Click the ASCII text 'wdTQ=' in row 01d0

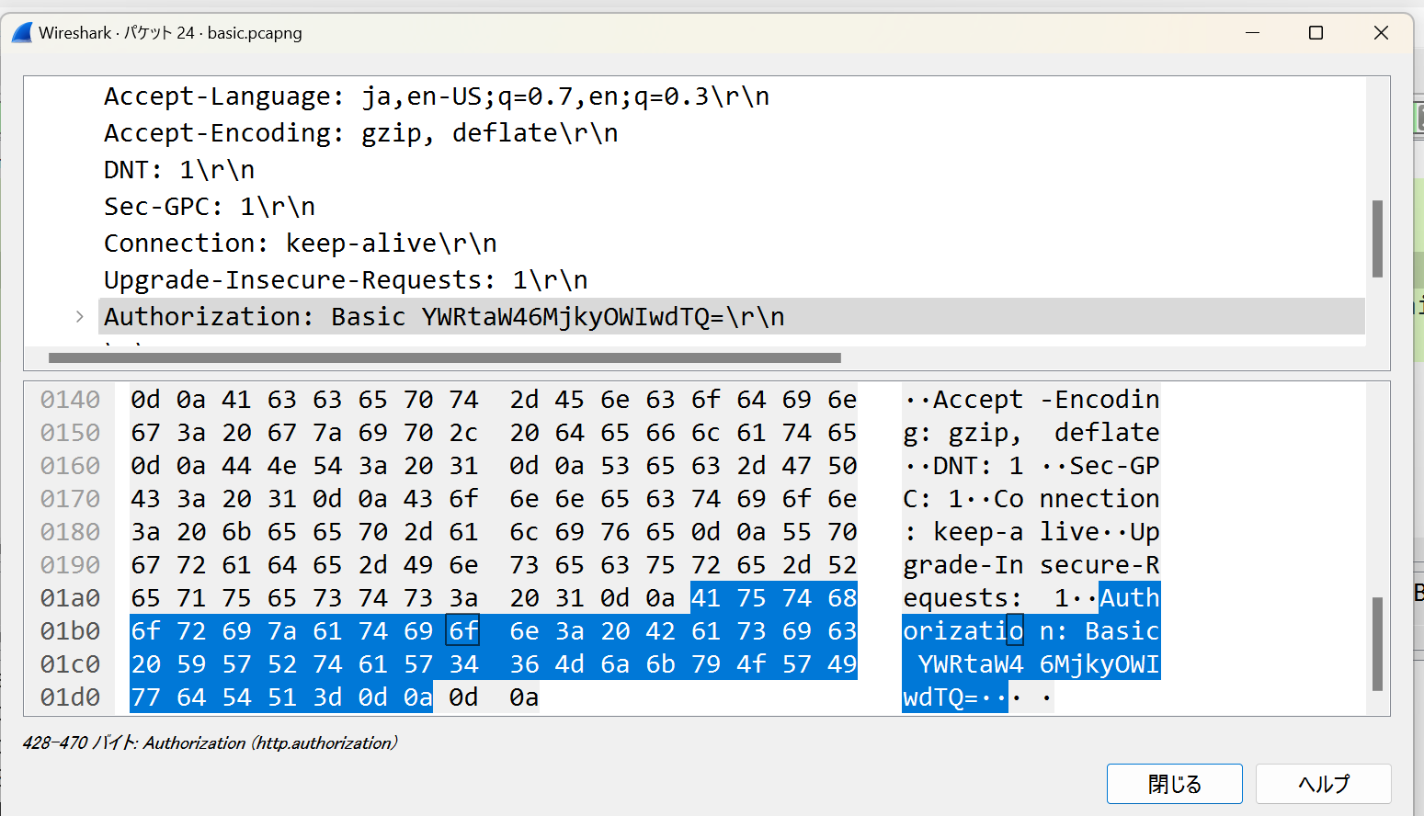pyautogui.click(x=940, y=697)
